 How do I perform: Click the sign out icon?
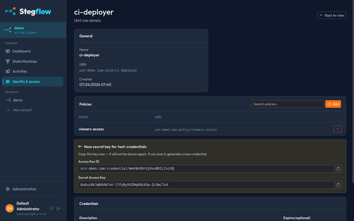pyautogui.click(x=58, y=208)
